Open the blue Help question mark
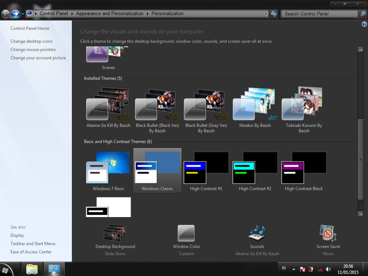The height and width of the screenshot is (276, 368). pyautogui.click(x=364, y=24)
